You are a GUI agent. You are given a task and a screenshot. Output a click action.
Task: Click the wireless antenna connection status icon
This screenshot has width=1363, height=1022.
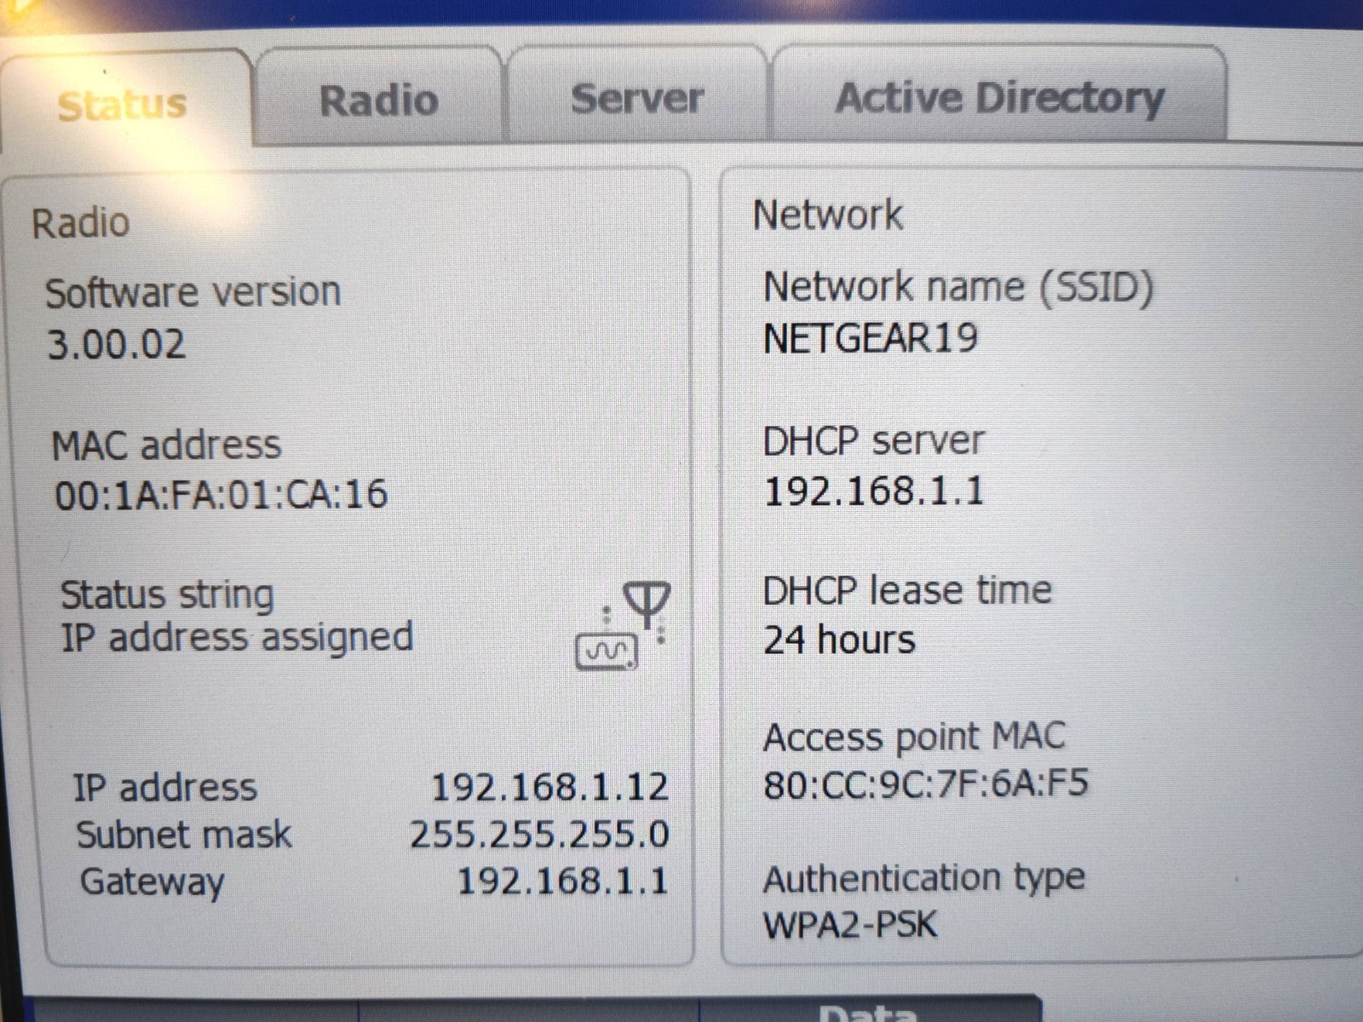tap(624, 627)
